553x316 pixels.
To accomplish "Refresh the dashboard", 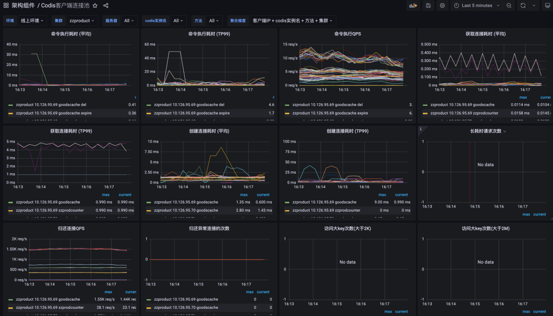I will tap(523, 6).
